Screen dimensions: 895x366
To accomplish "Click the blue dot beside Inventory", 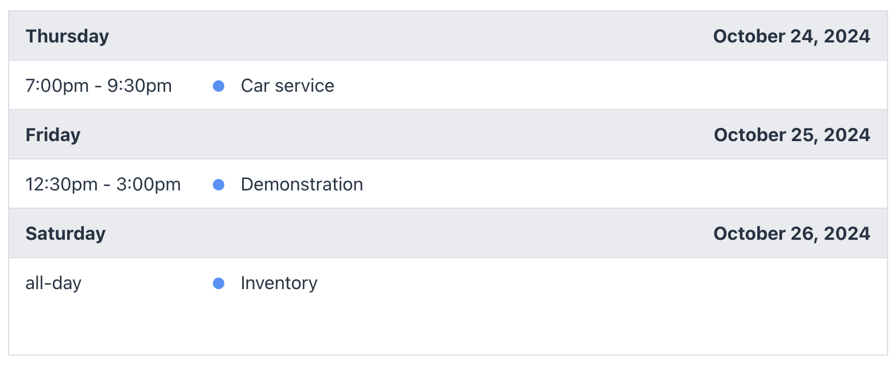I will click(219, 283).
